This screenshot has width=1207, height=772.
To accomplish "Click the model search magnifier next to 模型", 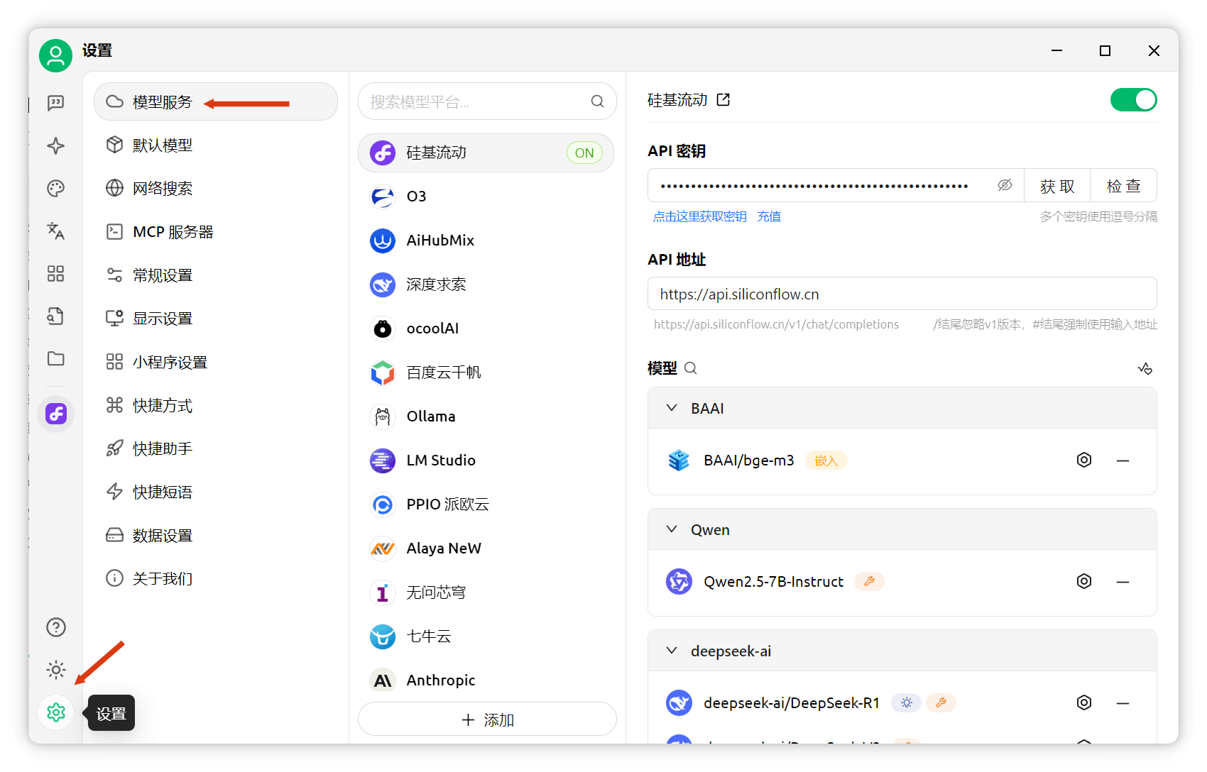I will 690,368.
